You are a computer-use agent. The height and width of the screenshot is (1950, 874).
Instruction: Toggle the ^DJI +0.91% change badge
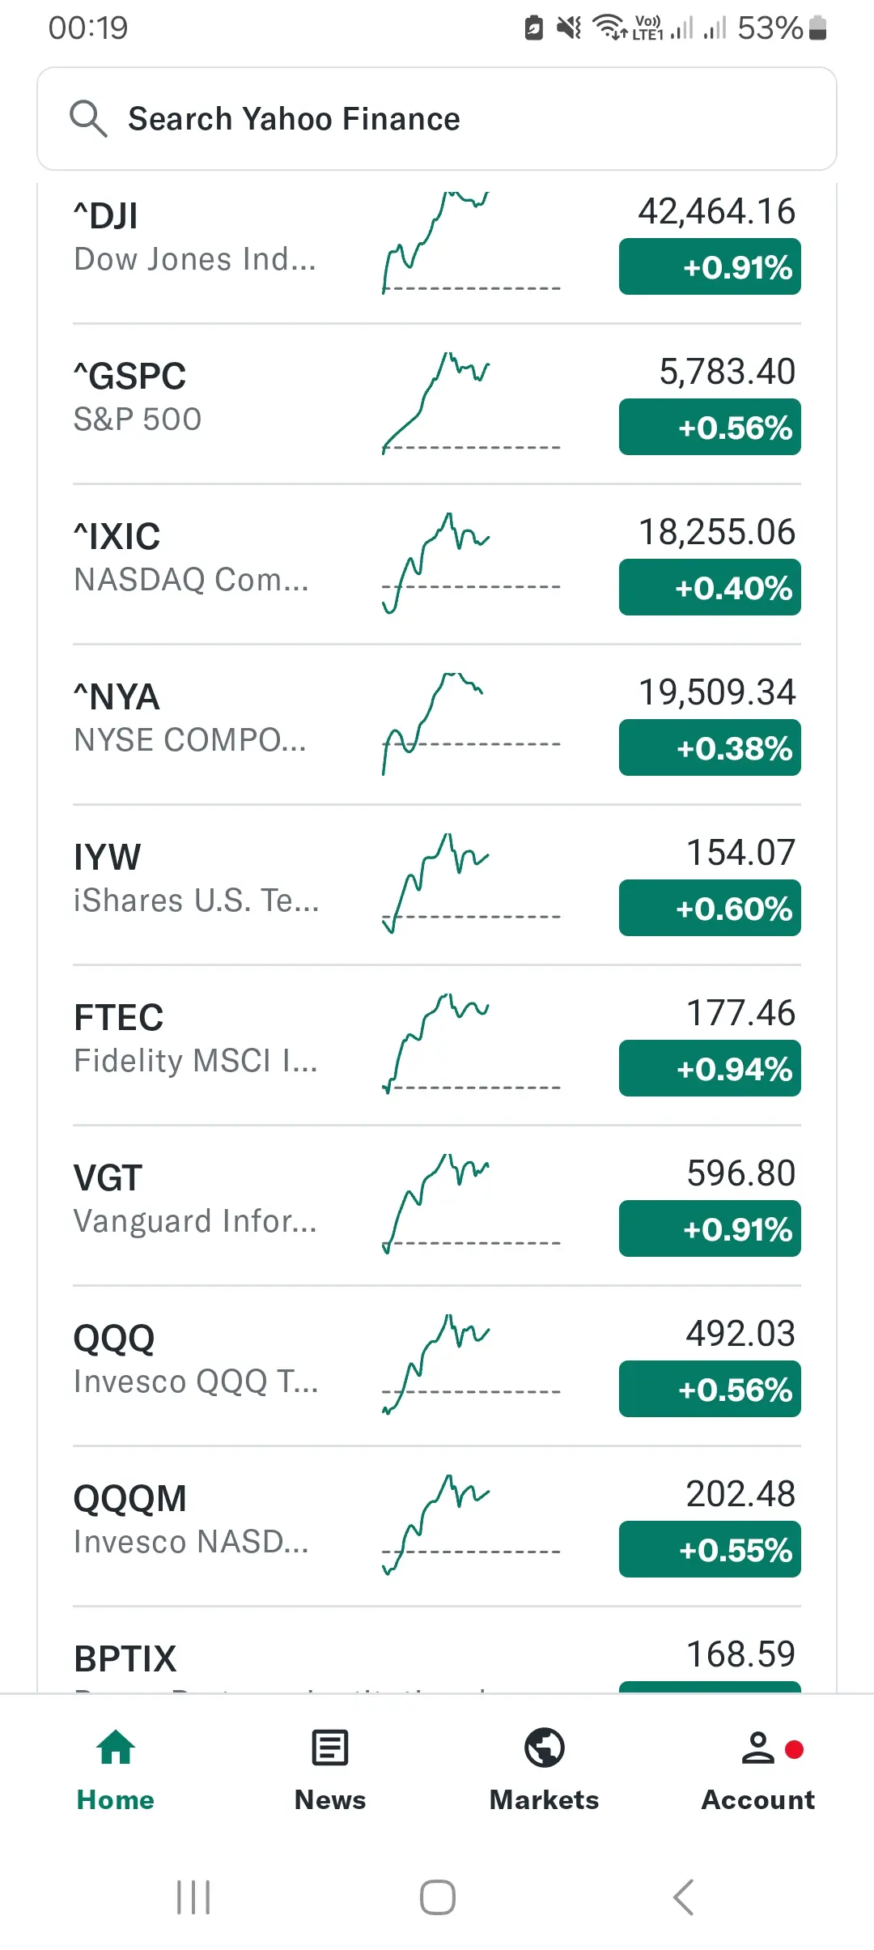click(x=710, y=266)
